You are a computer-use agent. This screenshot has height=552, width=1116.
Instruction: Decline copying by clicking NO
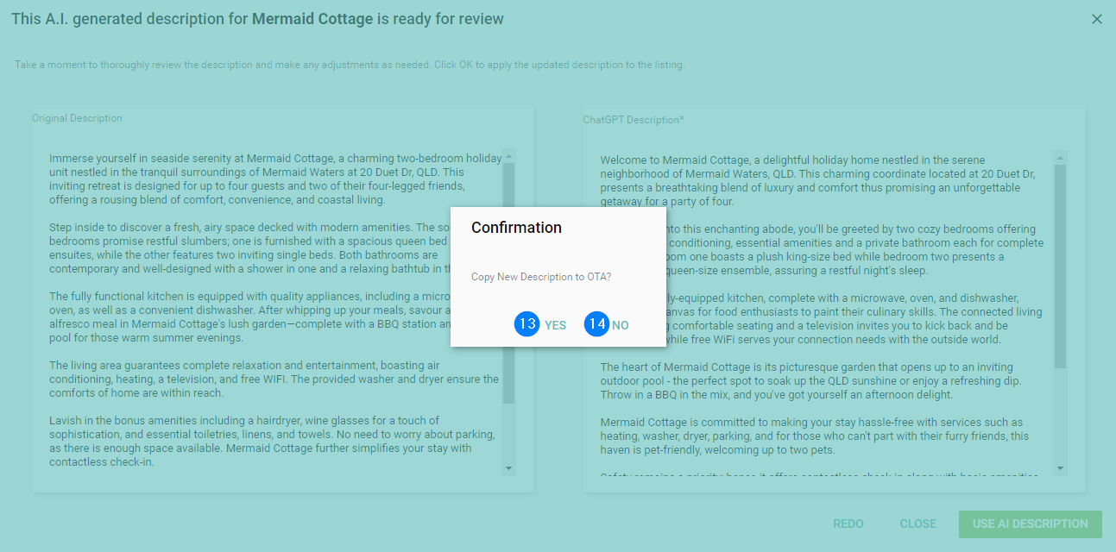click(x=620, y=325)
